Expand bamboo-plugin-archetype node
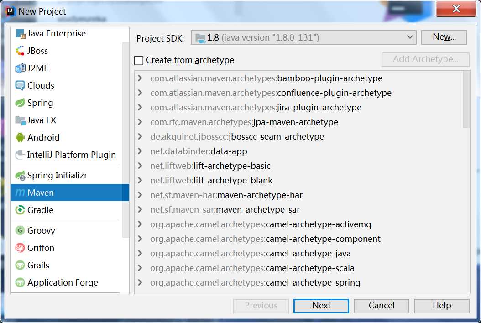 [140, 78]
